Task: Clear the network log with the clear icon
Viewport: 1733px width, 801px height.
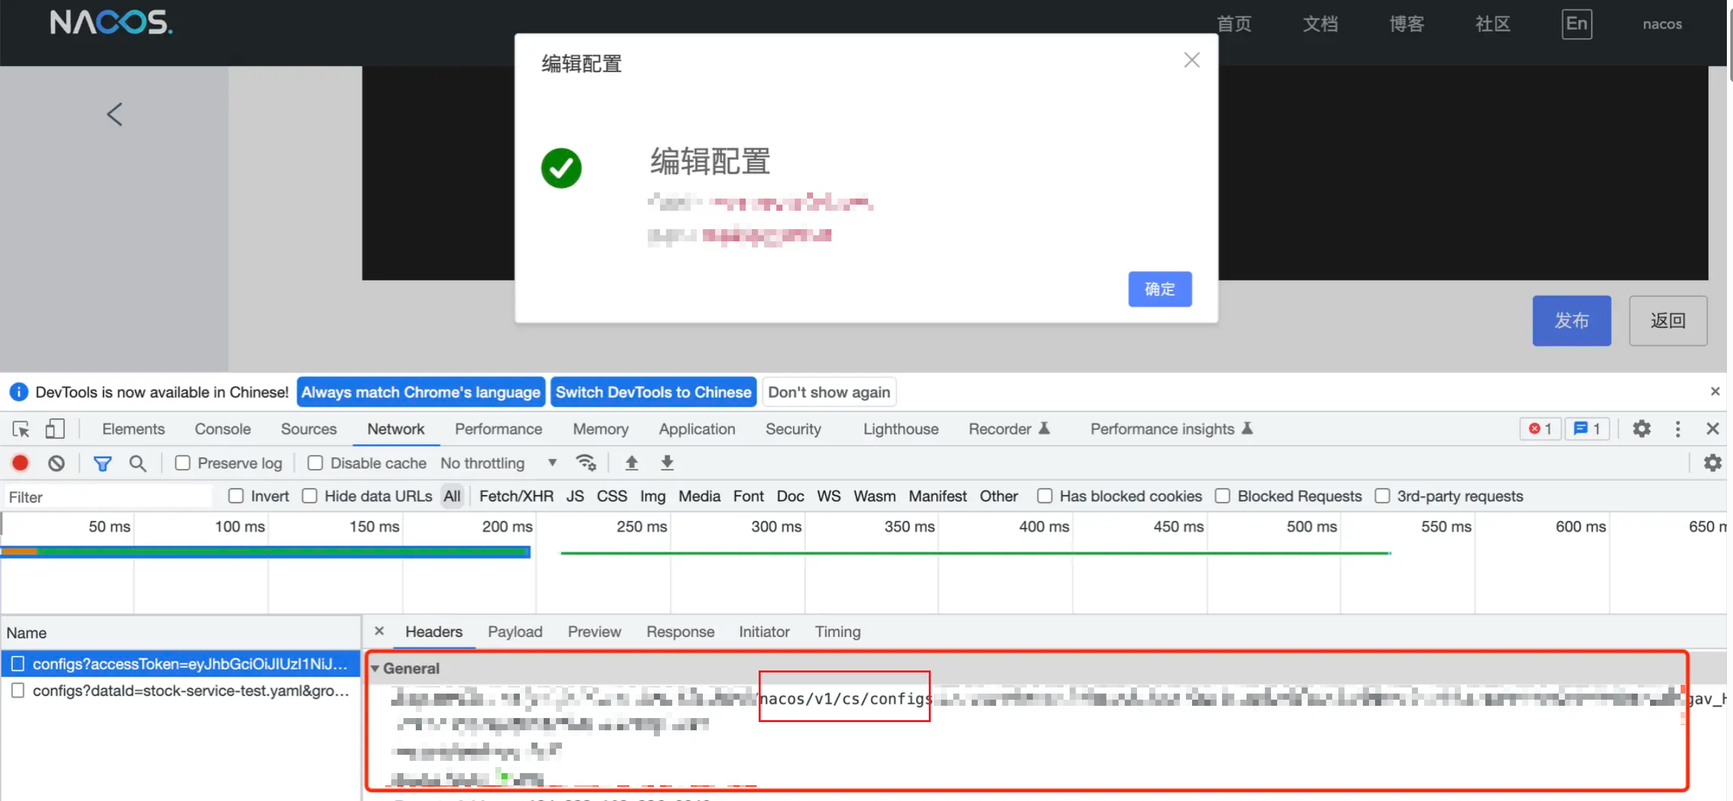Action: 56,463
